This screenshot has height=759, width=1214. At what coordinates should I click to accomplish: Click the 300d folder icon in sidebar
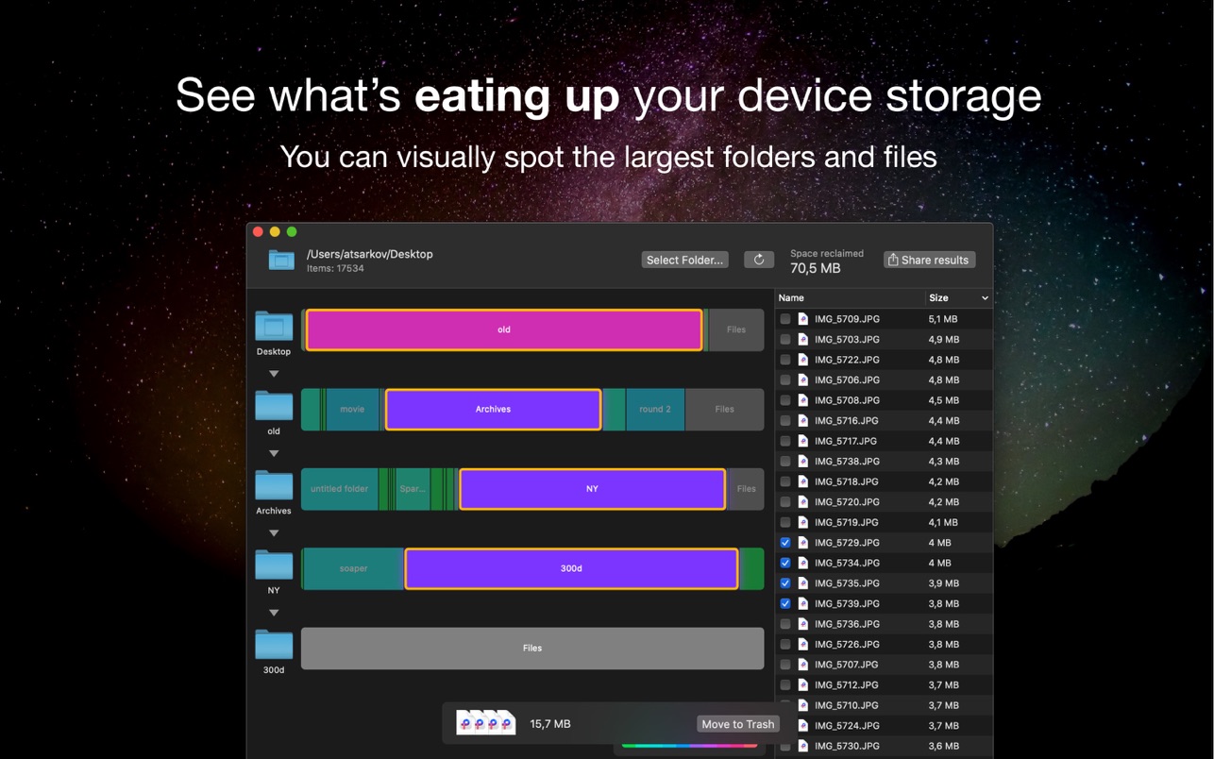pos(274,645)
